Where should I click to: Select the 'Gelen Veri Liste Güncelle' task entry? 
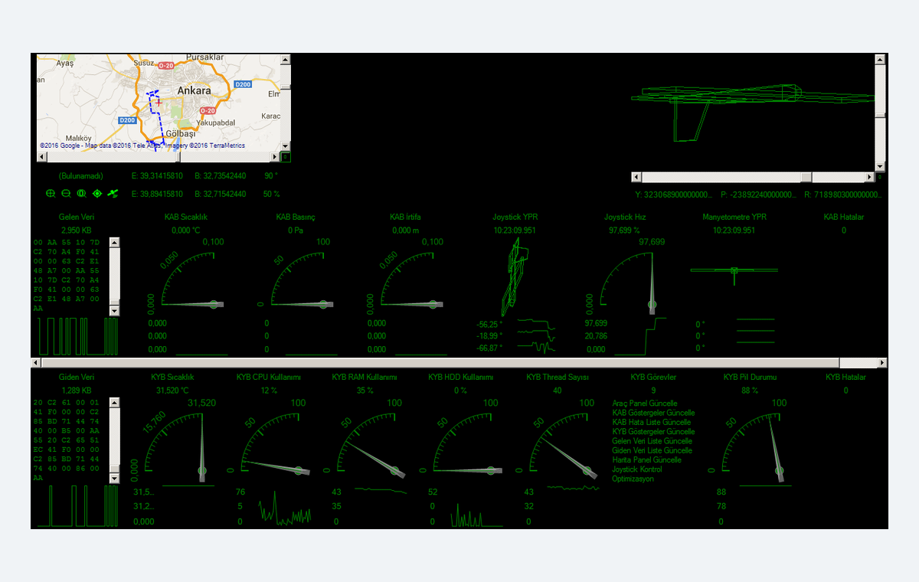[x=652, y=441]
